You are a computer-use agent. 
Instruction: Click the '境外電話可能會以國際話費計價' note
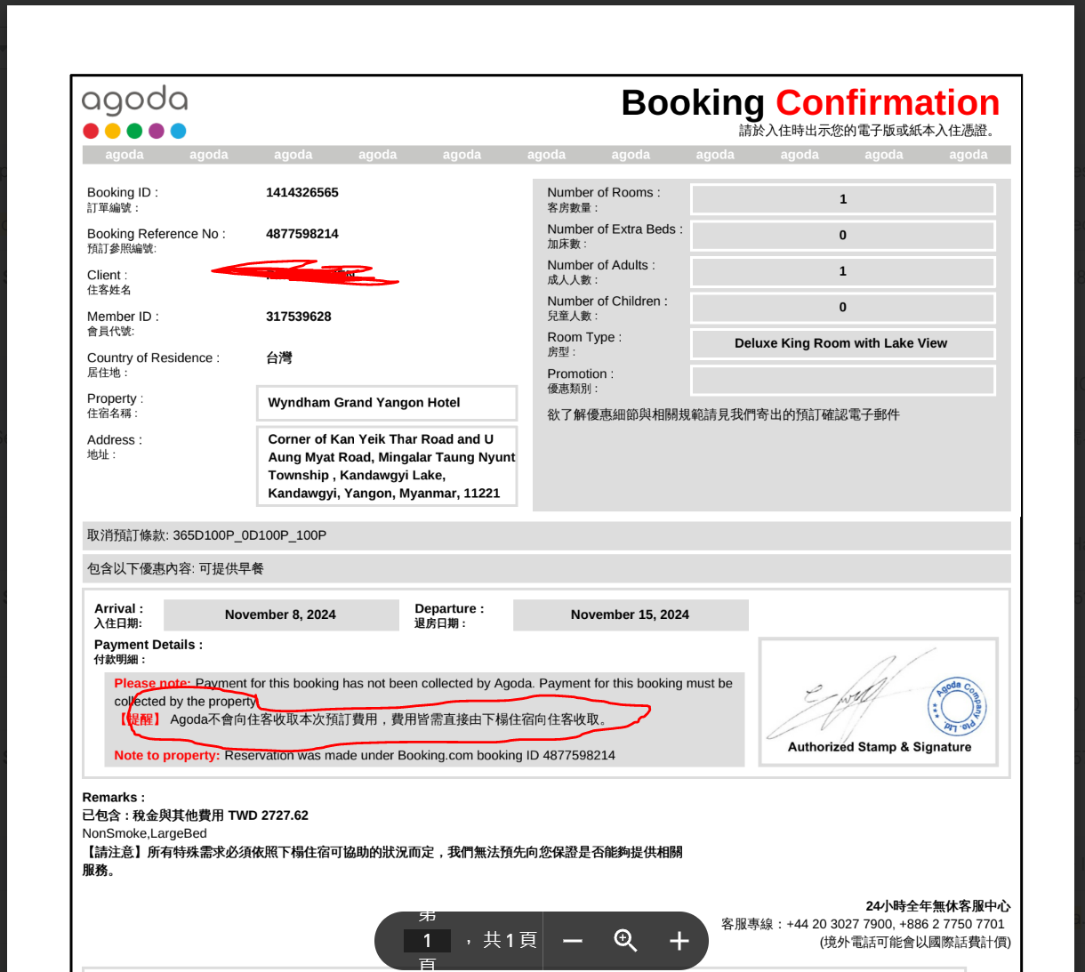coord(915,943)
